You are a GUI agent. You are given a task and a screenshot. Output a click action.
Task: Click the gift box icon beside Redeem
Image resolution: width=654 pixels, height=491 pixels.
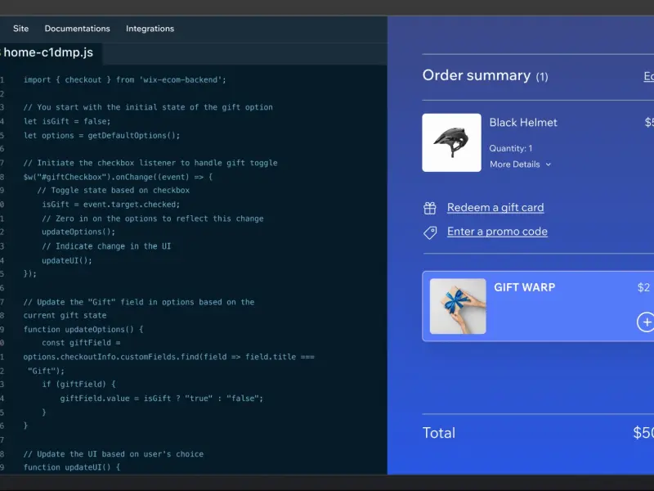(x=430, y=208)
